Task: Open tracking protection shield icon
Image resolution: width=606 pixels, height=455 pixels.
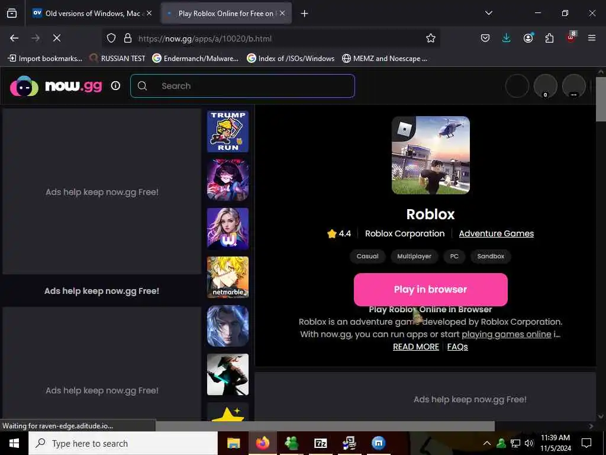Action: pos(111,38)
